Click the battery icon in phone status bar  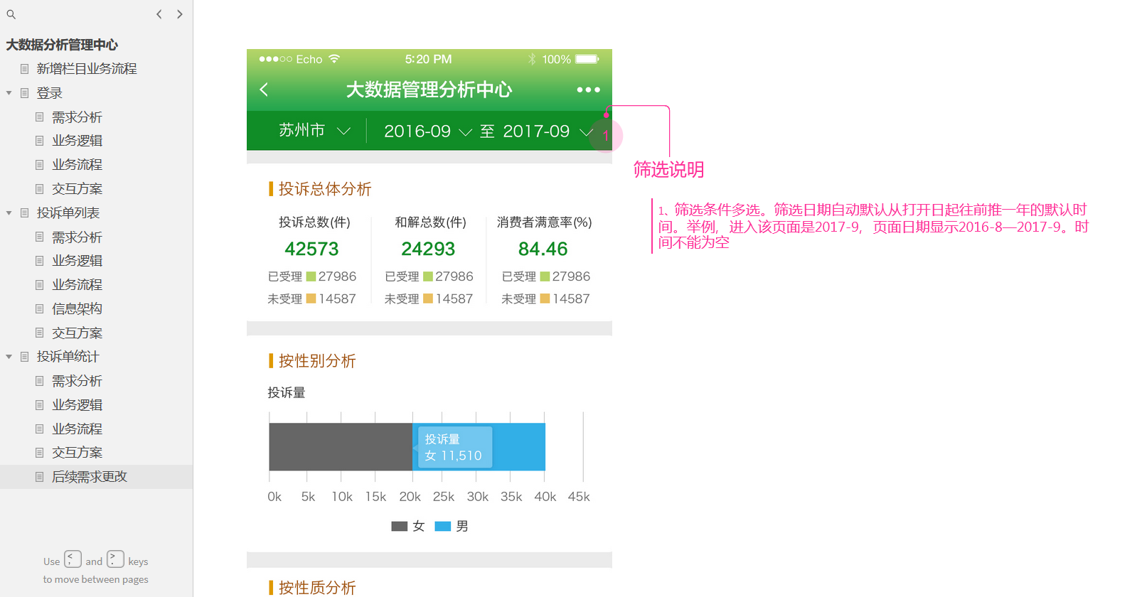(x=587, y=59)
